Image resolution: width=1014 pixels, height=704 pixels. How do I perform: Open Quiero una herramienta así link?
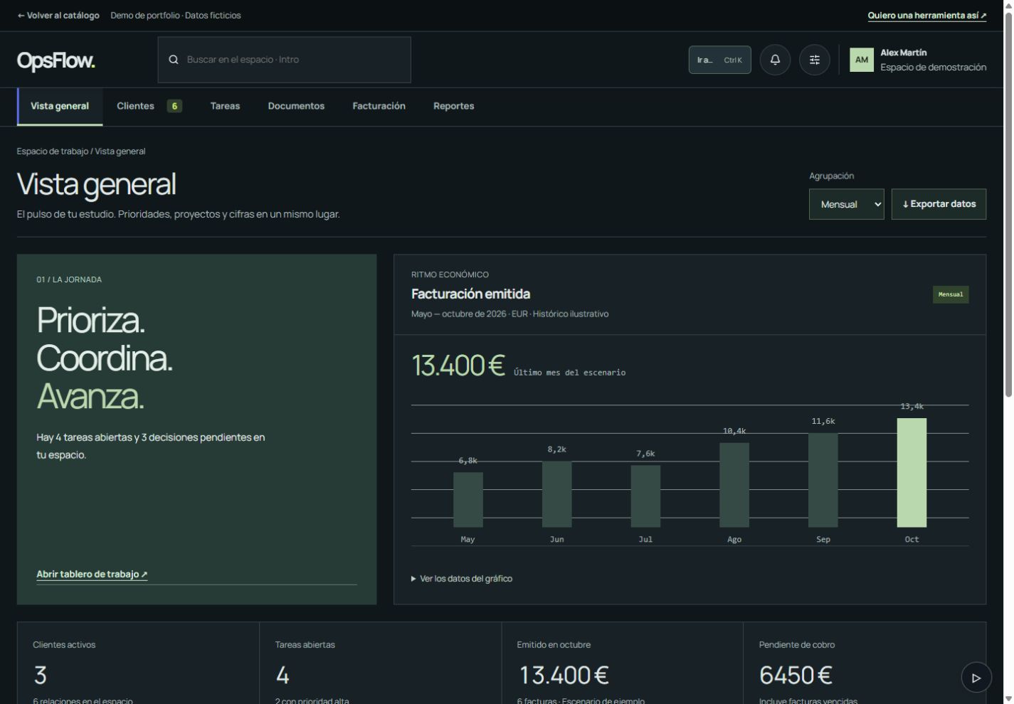click(926, 16)
